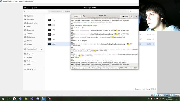Image resolution: width=180 pixels, height=101 pixels.
Task: Click the Открыть button in gedit
Action: [x=76, y=16]
